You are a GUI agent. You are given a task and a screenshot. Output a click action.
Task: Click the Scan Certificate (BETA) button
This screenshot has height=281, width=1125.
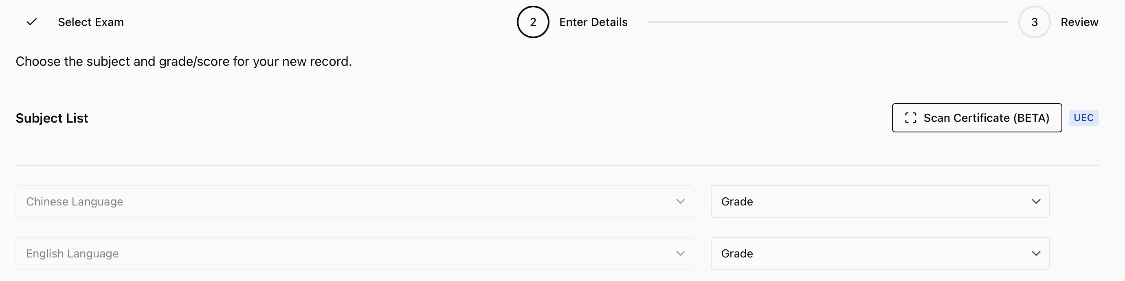(x=976, y=118)
